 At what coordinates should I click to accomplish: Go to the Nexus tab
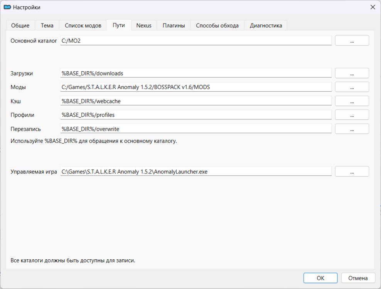[144, 25]
